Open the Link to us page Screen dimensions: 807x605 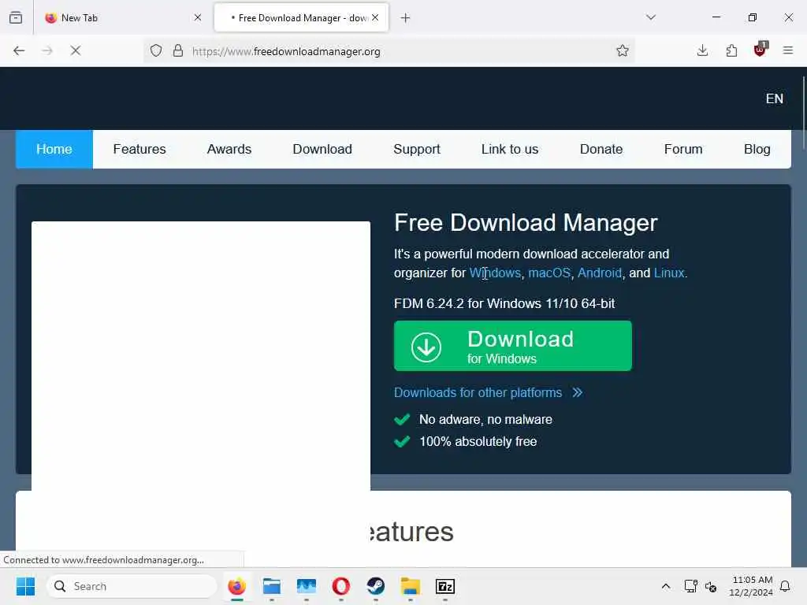pyautogui.click(x=510, y=149)
